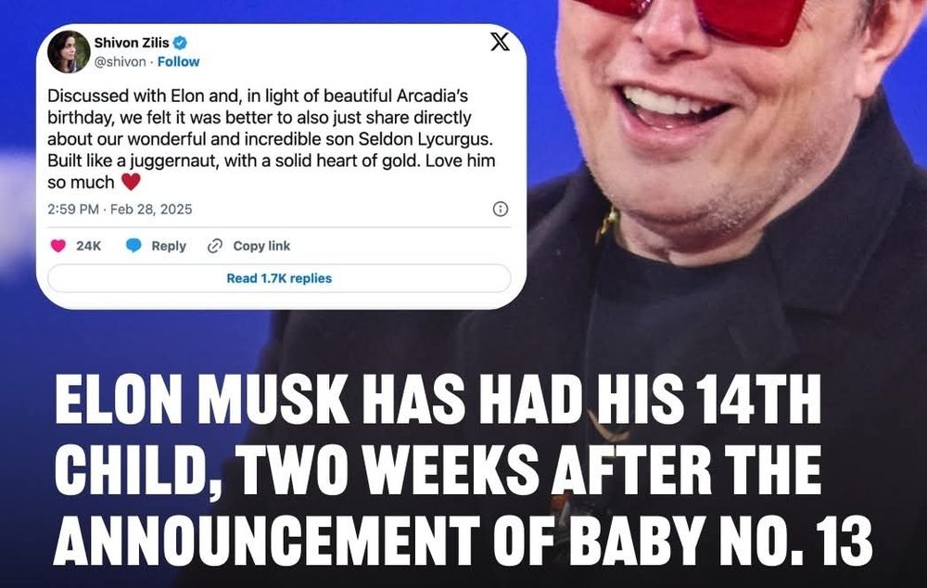Viewport: 927px width, 588px height.
Task: Click the red sunglasses in the photo
Action: 694,18
